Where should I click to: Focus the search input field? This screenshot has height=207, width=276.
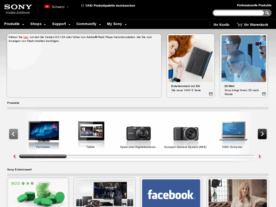(x=238, y=13)
